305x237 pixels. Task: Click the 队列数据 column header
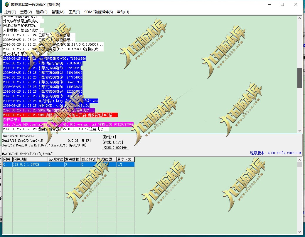pyautogui.click(x=56, y=159)
